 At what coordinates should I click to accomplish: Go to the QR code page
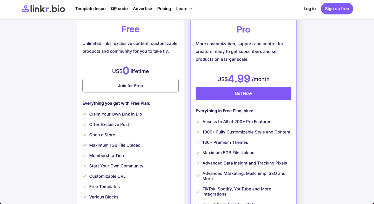[x=119, y=9]
